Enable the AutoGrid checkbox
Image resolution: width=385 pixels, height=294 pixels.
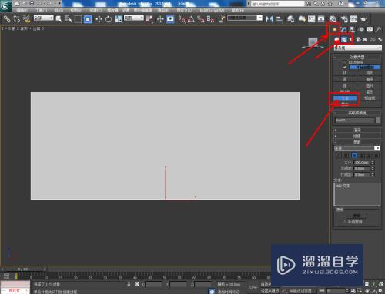click(345, 62)
